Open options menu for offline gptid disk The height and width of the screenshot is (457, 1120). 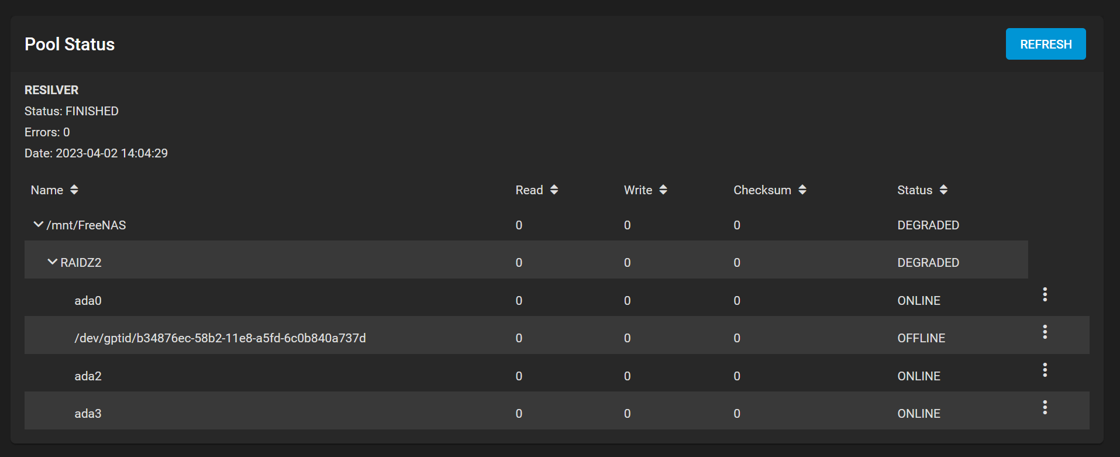1045,332
